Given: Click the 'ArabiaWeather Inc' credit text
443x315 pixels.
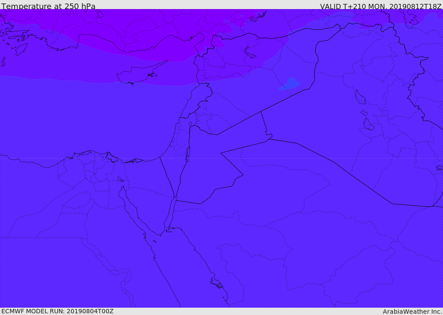Looking at the screenshot, I should point(412,312).
